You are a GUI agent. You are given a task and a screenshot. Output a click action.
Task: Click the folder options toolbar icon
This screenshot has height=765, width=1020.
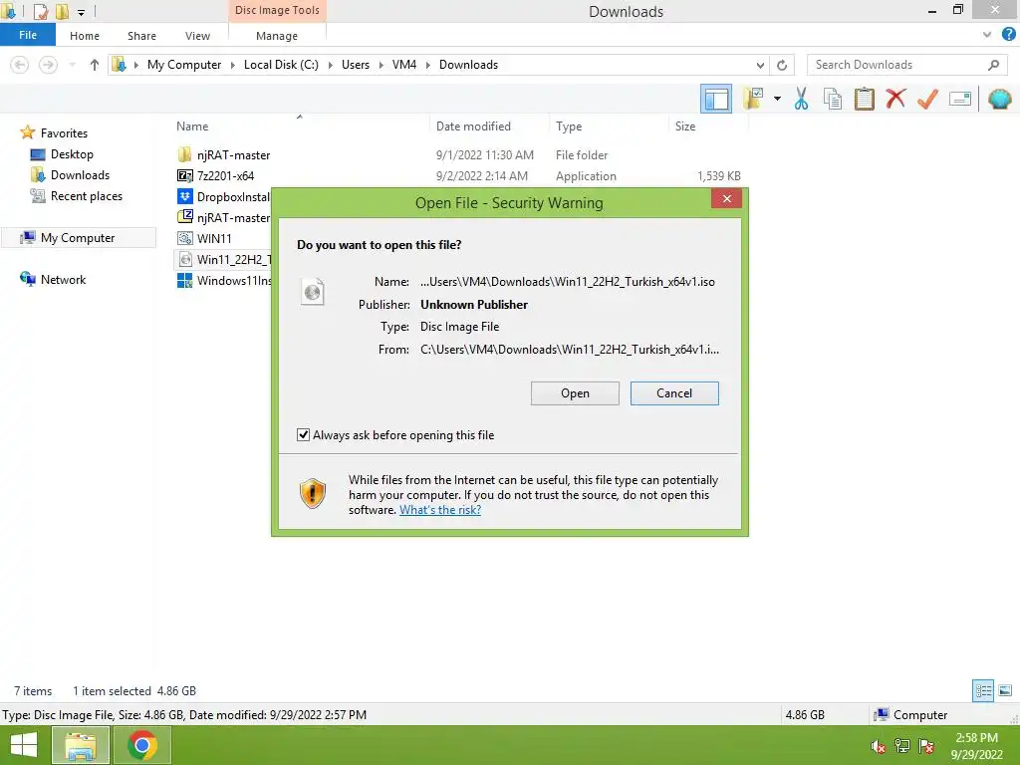pyautogui.click(x=754, y=99)
